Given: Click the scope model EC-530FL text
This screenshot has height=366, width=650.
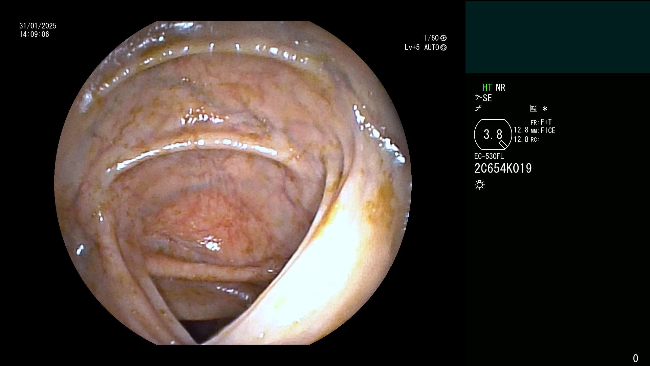Looking at the screenshot, I should [489, 157].
